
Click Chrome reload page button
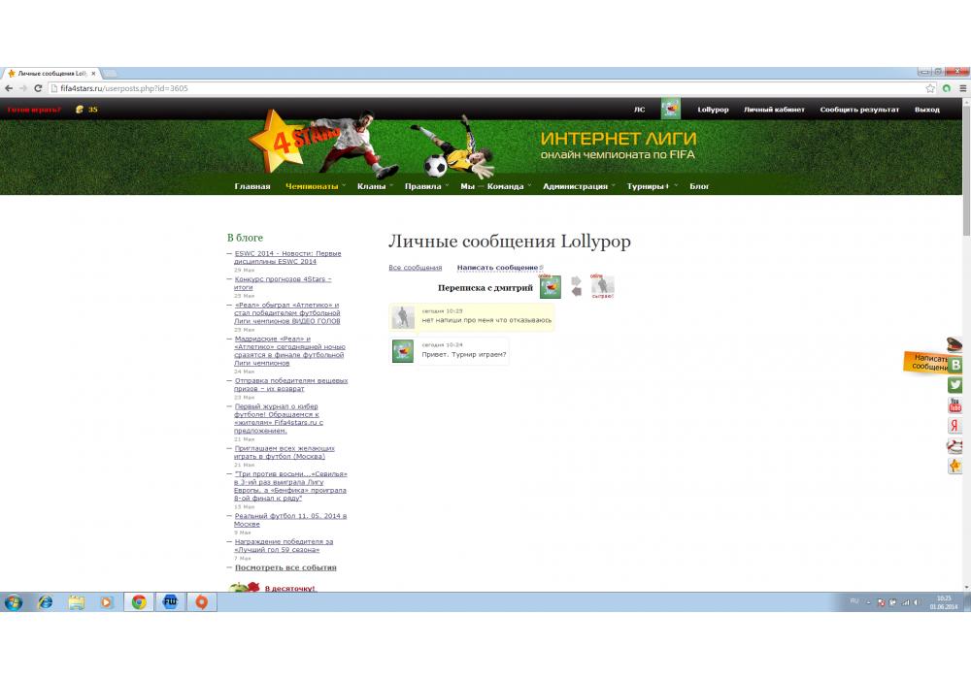[38, 88]
